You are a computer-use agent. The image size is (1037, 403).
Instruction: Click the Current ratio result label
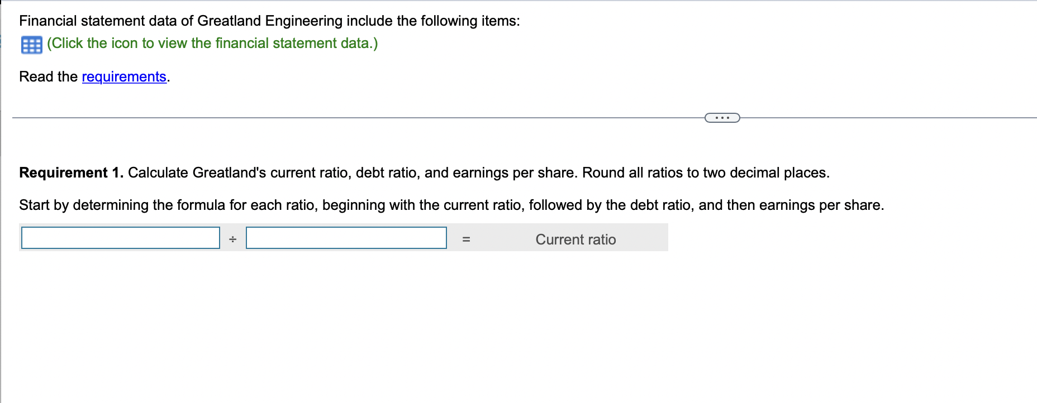coord(575,239)
